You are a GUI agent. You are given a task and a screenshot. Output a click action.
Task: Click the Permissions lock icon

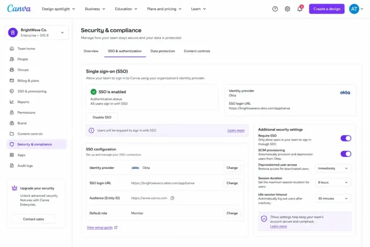[12, 112]
